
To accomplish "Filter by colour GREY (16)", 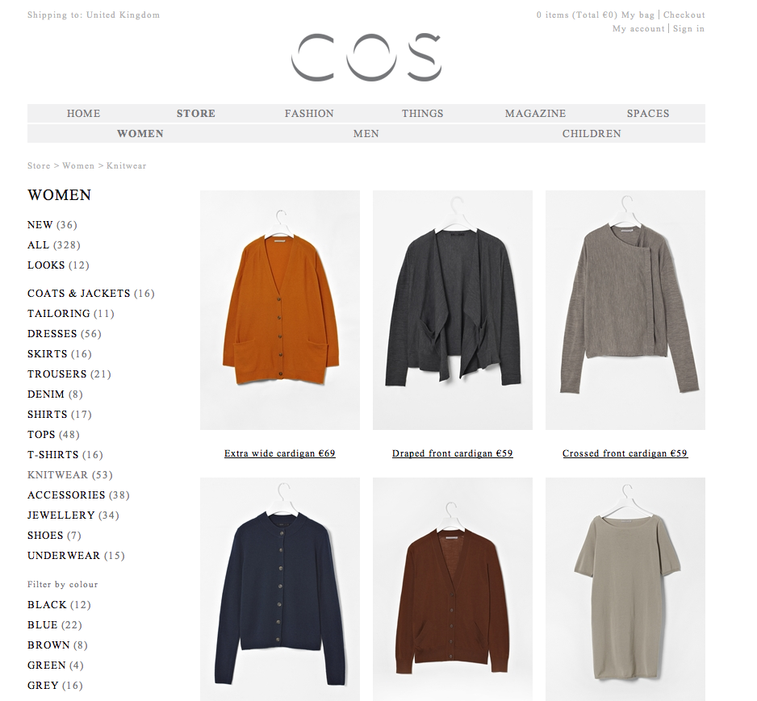I will [55, 686].
